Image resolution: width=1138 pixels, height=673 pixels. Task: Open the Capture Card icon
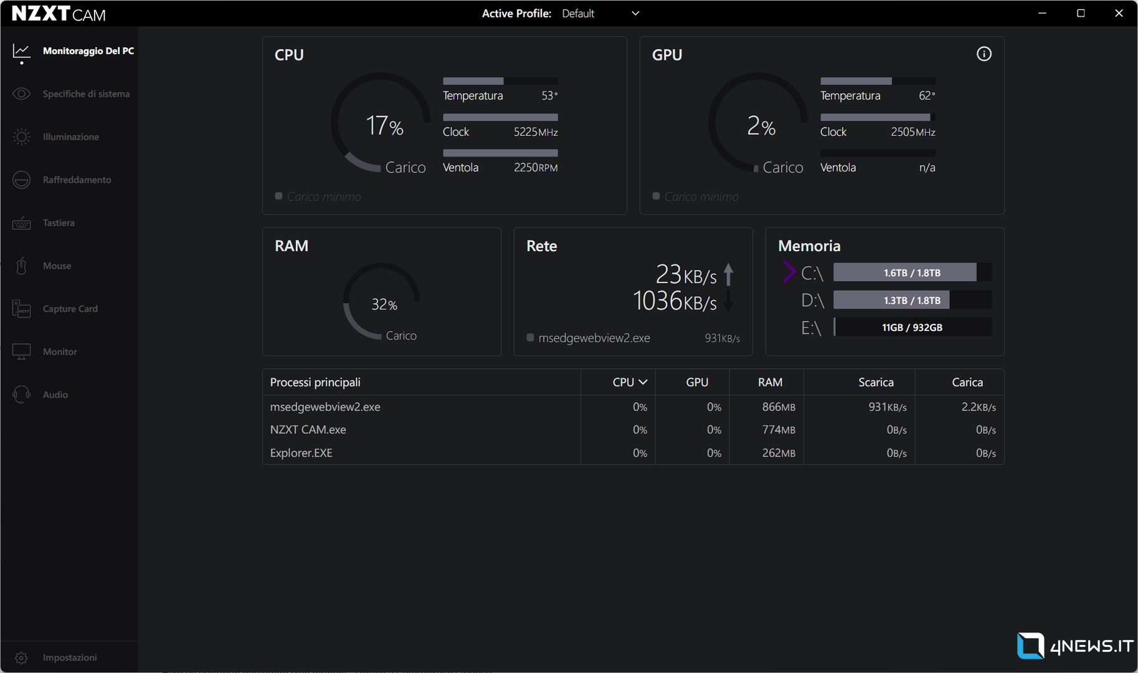point(21,309)
